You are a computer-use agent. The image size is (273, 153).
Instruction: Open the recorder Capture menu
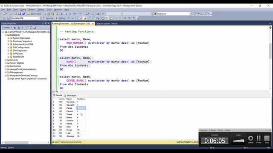point(203,130)
